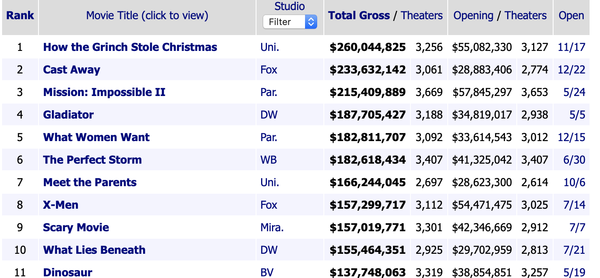Viewport: 600px width, 278px height.
Task: Click the Studio column header
Action: pos(290,6)
